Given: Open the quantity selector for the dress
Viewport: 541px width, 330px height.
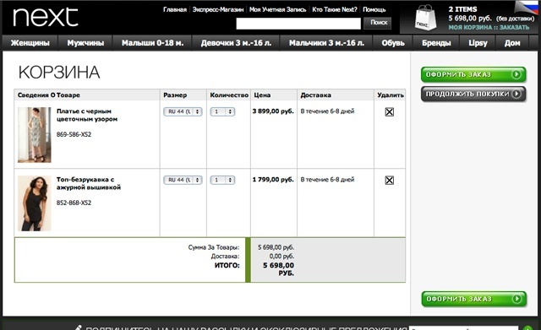Looking at the screenshot, I should click(222, 111).
